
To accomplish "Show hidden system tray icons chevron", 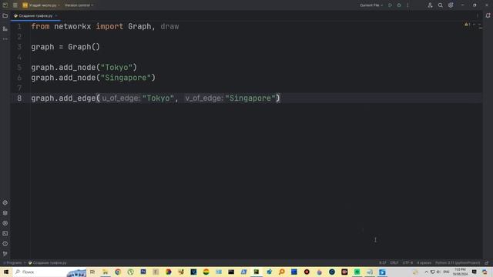I will click(x=426, y=272).
